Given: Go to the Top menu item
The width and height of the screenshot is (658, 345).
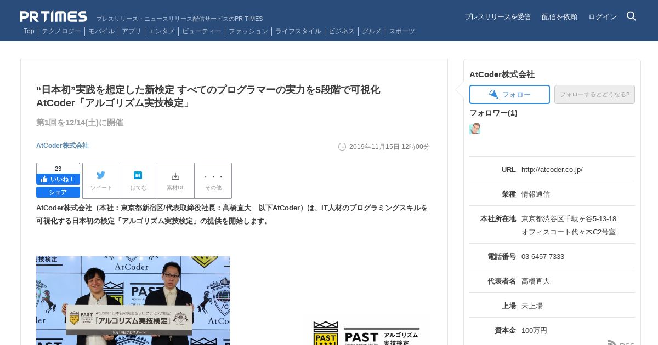Looking at the screenshot, I should (29, 31).
